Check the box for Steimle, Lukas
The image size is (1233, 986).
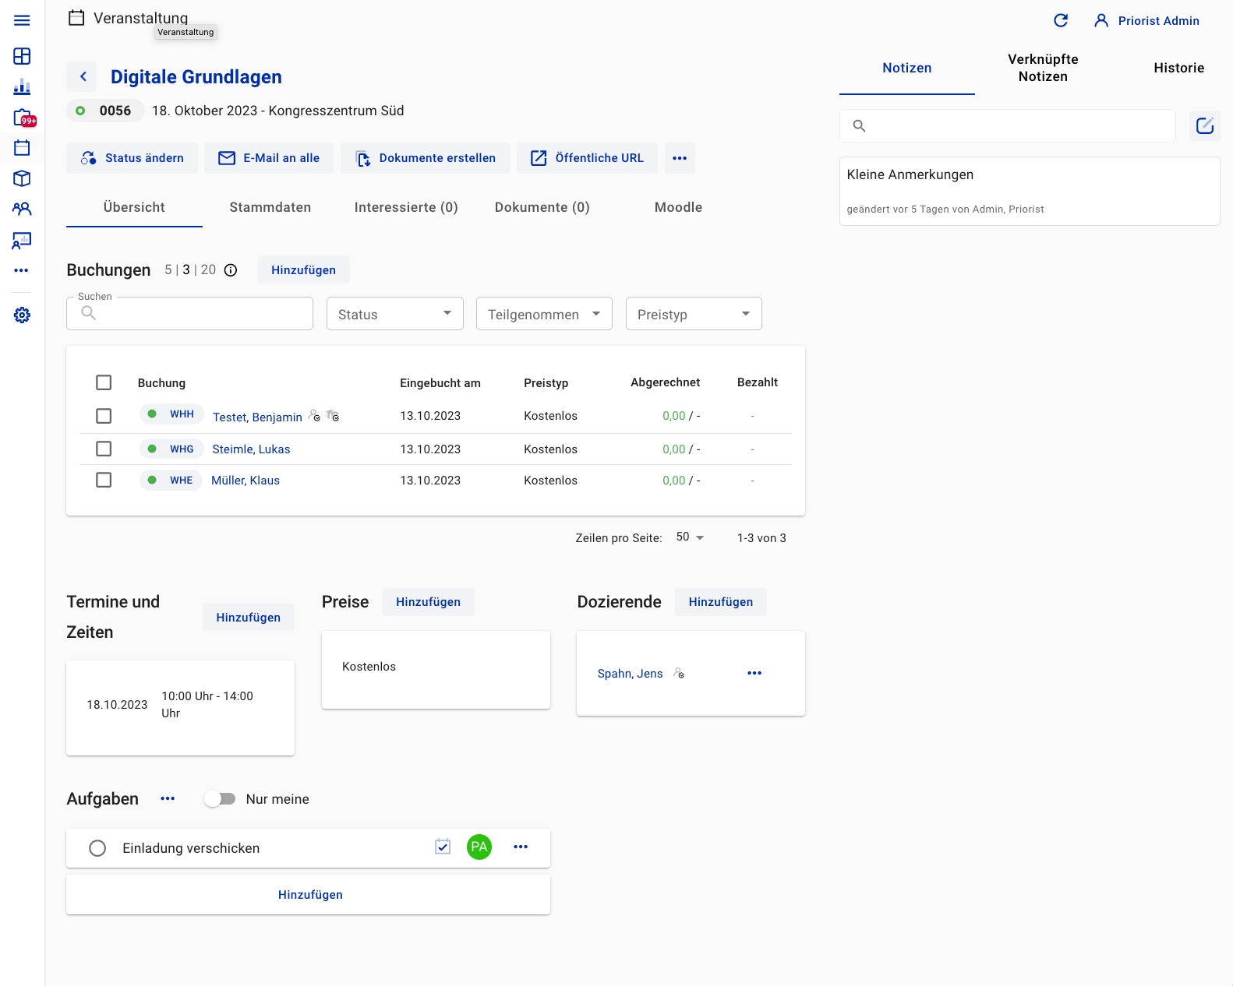[x=104, y=449]
